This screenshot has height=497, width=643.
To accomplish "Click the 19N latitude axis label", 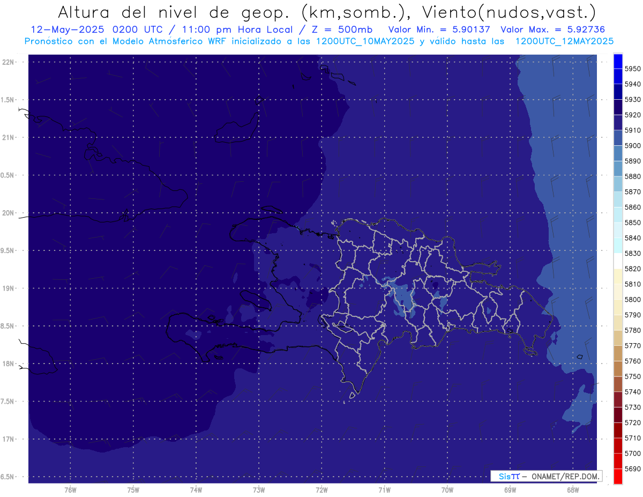I will [x=9, y=288].
